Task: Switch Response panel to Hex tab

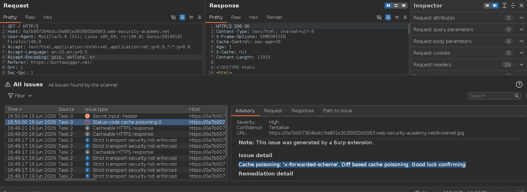Action: click(254, 17)
